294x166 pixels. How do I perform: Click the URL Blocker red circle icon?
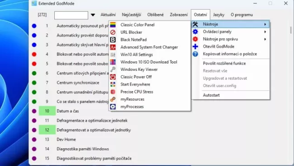(x=113, y=32)
